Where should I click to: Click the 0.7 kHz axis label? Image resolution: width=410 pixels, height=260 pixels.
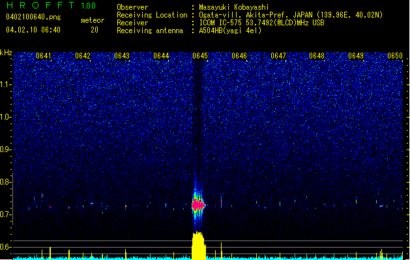pyautogui.click(x=6, y=214)
